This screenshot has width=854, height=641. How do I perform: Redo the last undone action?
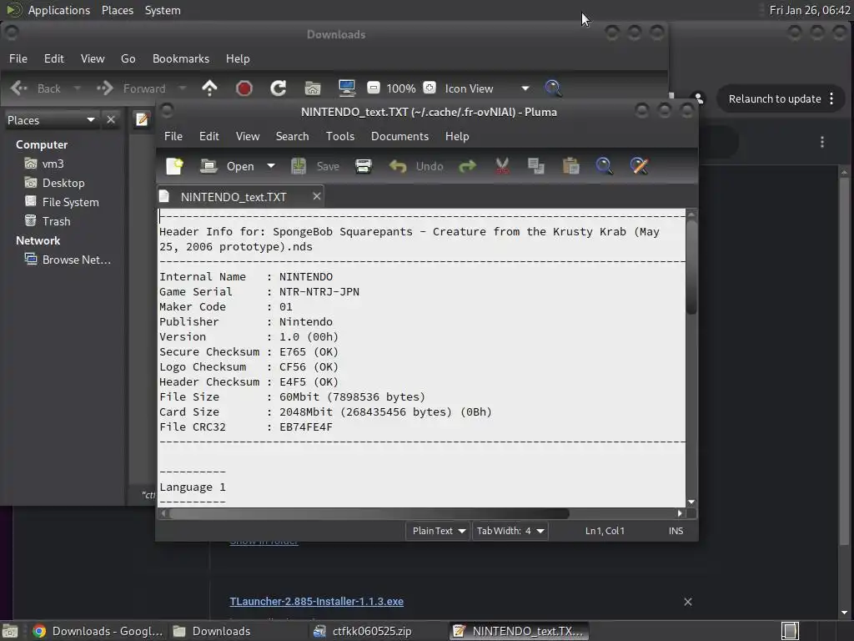[x=467, y=166]
